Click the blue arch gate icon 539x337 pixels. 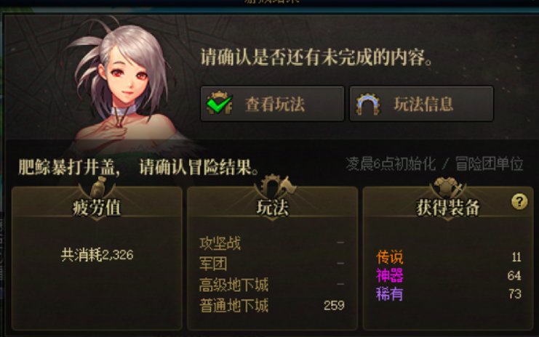368,104
